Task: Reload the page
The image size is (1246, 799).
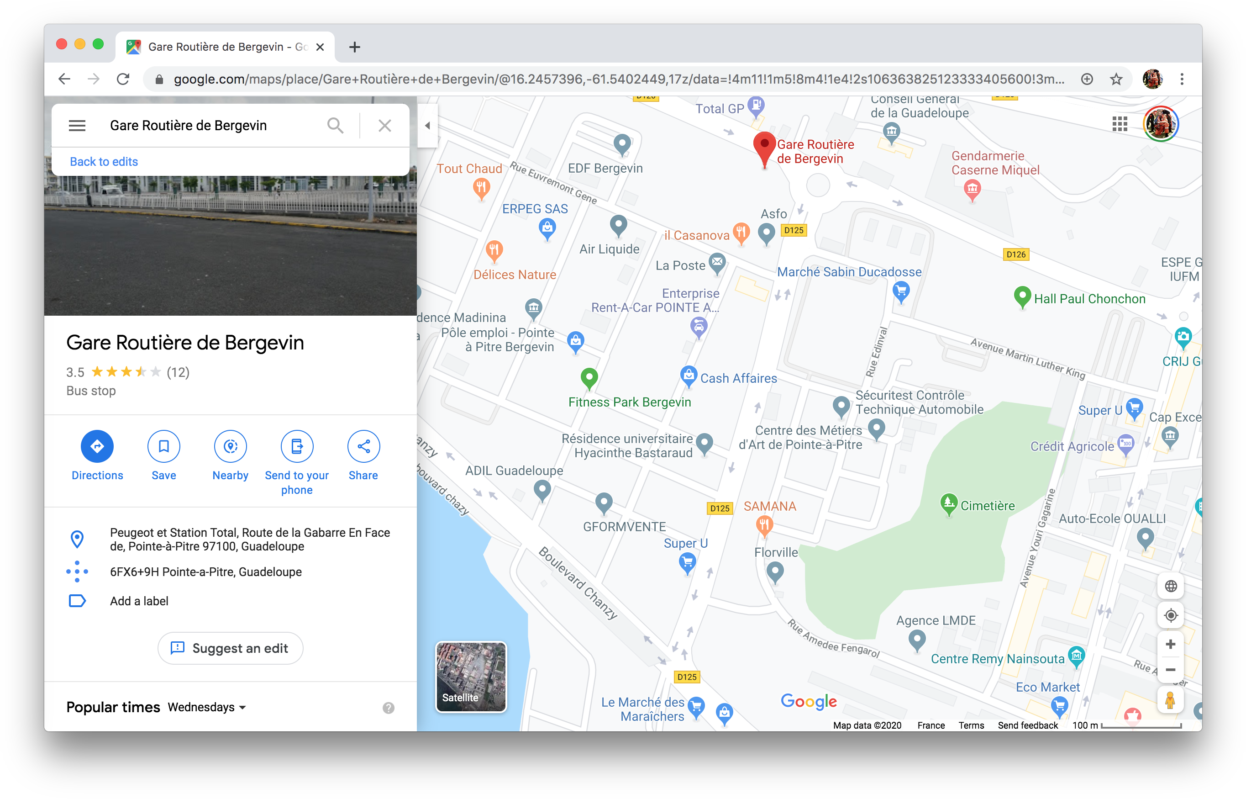Action: [123, 79]
